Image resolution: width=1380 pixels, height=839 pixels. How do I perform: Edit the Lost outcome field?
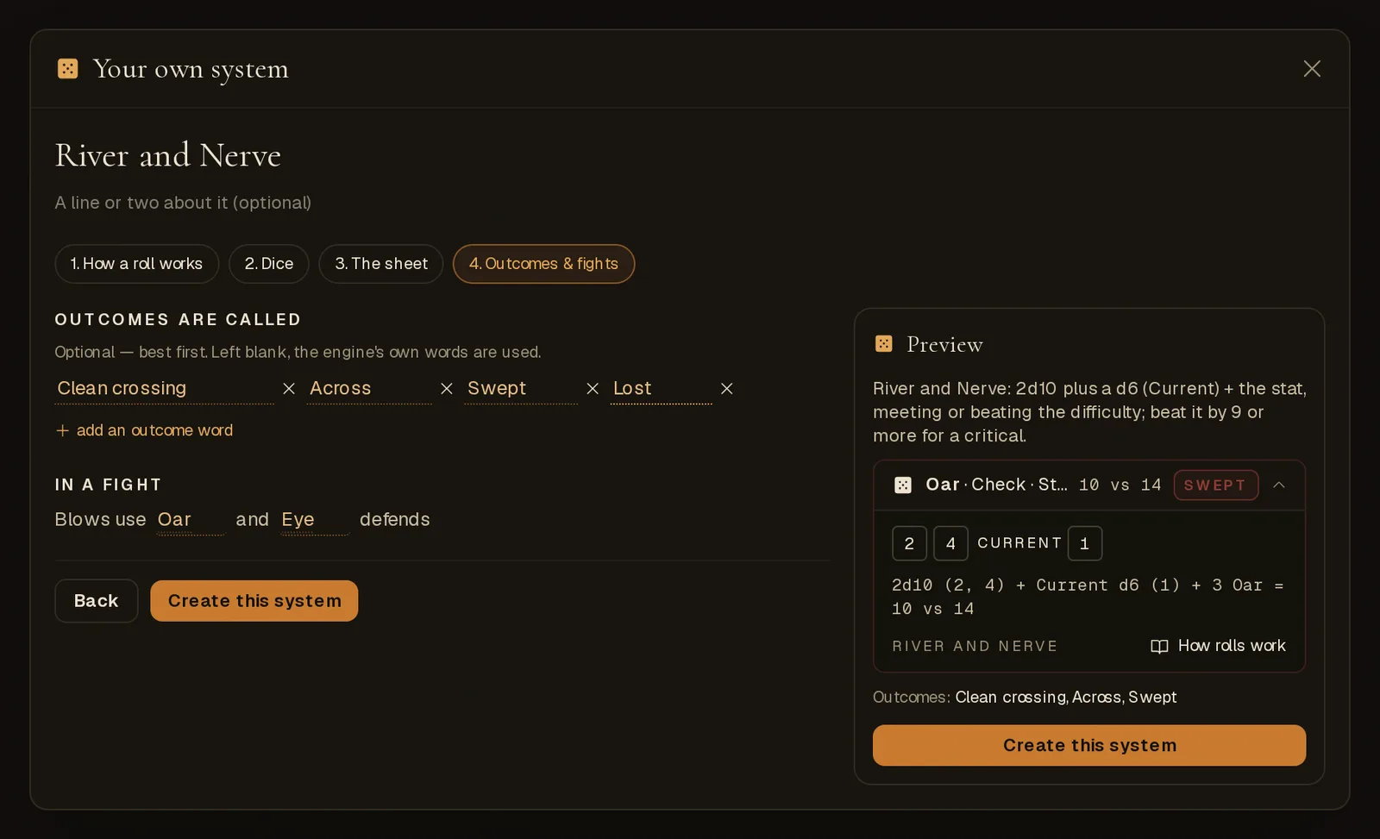point(662,389)
